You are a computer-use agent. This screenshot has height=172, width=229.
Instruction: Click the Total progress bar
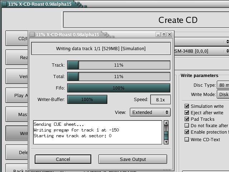[119, 76]
